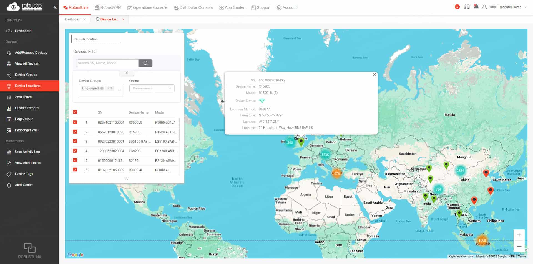
Task: Switch to the Dashboard tab
Action: point(73,19)
